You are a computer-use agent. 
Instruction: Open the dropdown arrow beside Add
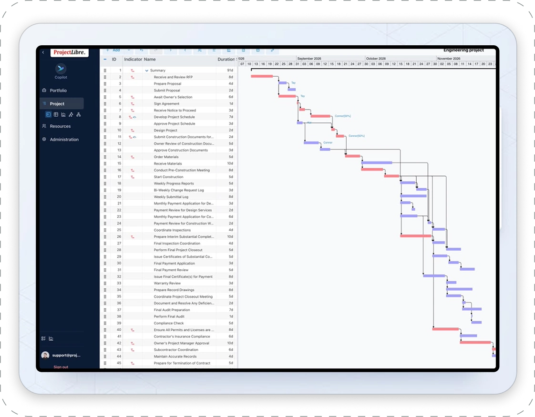click(129, 50)
